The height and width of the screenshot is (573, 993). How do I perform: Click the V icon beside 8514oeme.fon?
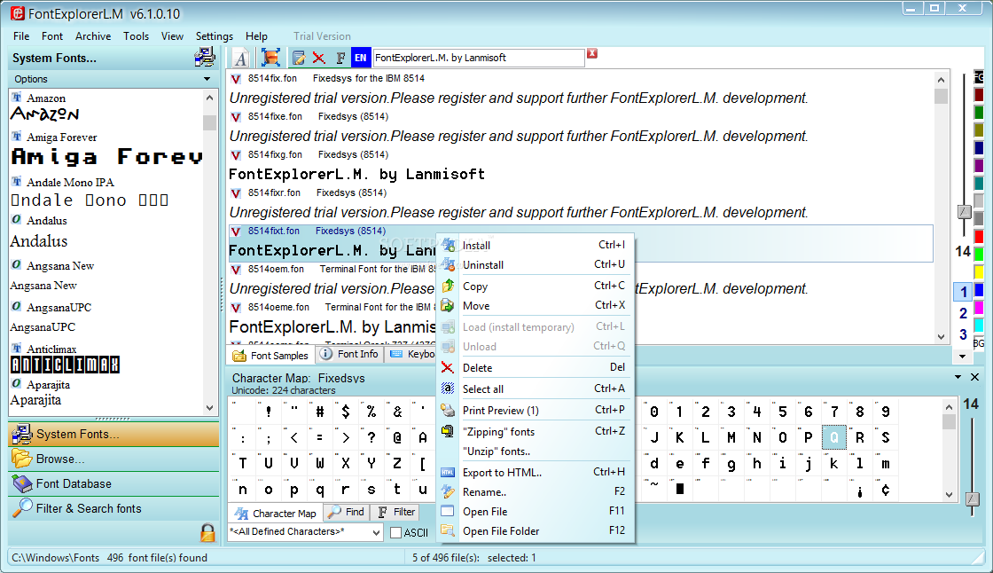pos(236,308)
